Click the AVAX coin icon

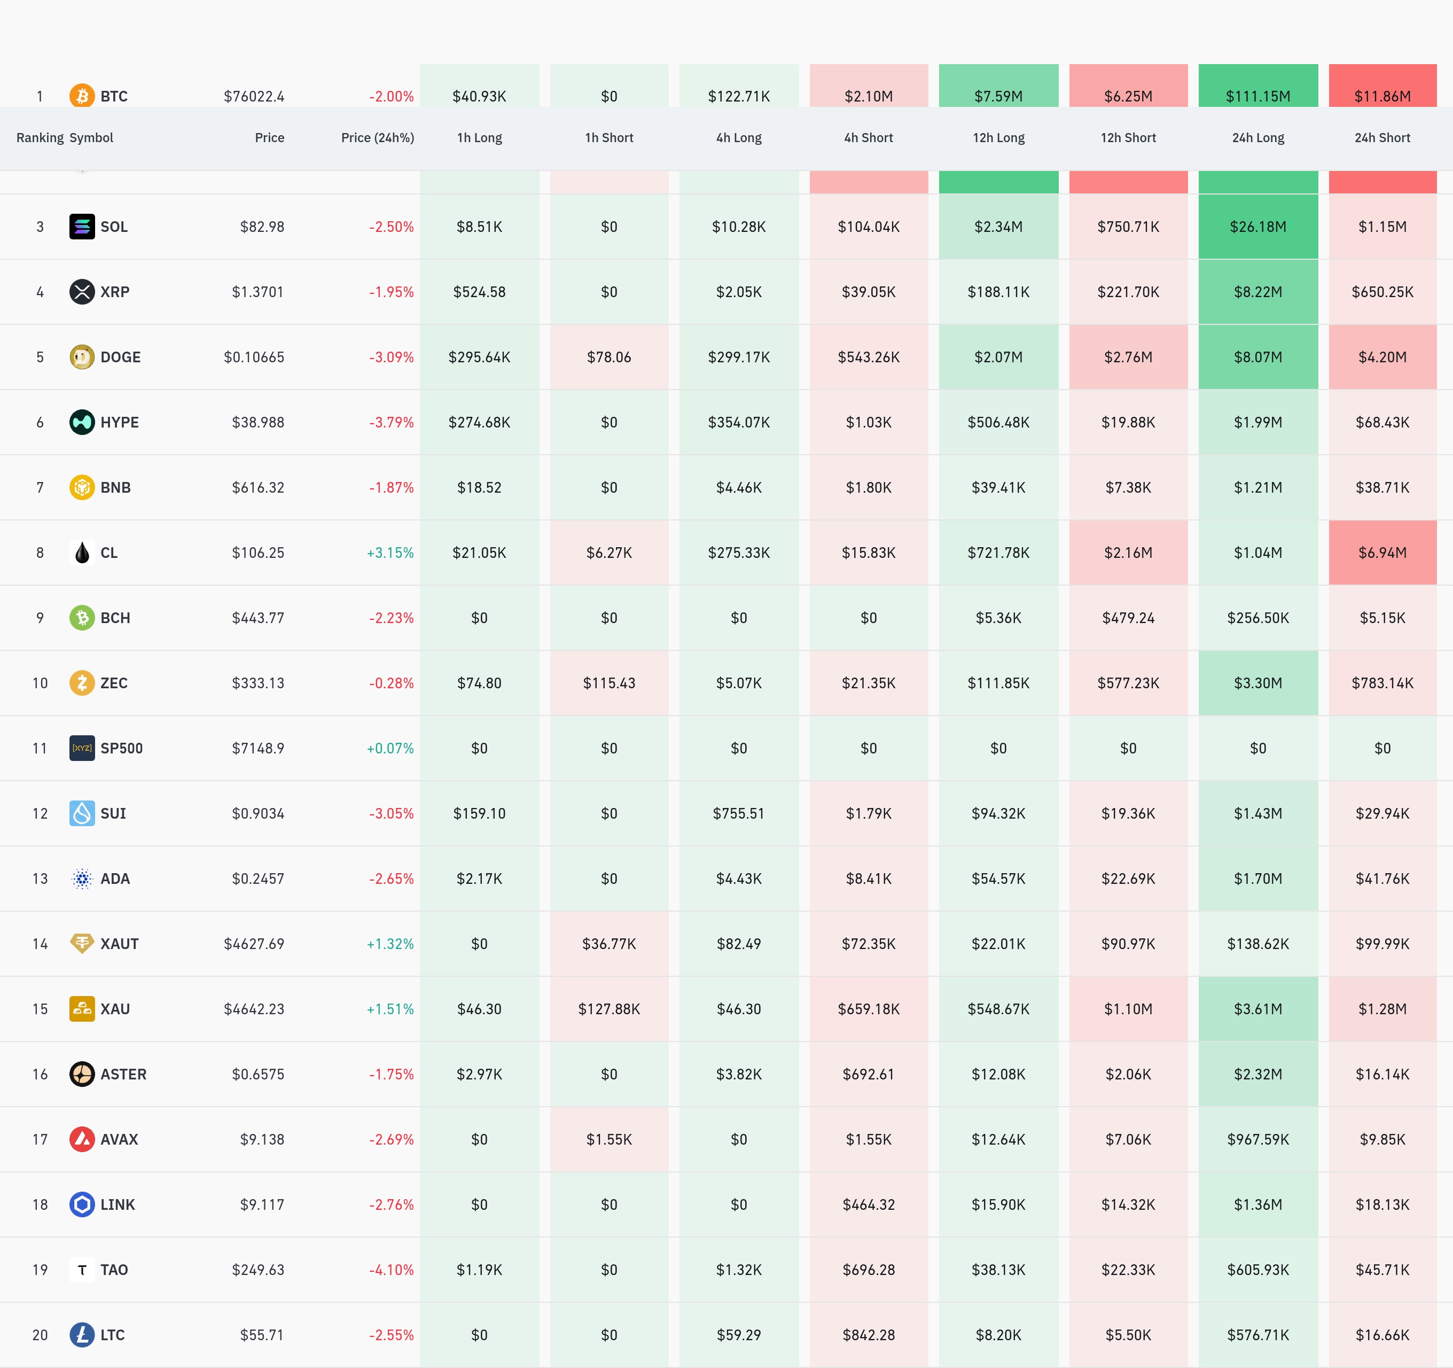[x=82, y=1139]
